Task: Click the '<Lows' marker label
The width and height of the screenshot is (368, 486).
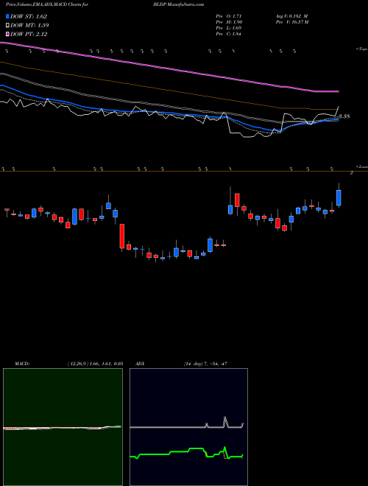Action: 362,166
